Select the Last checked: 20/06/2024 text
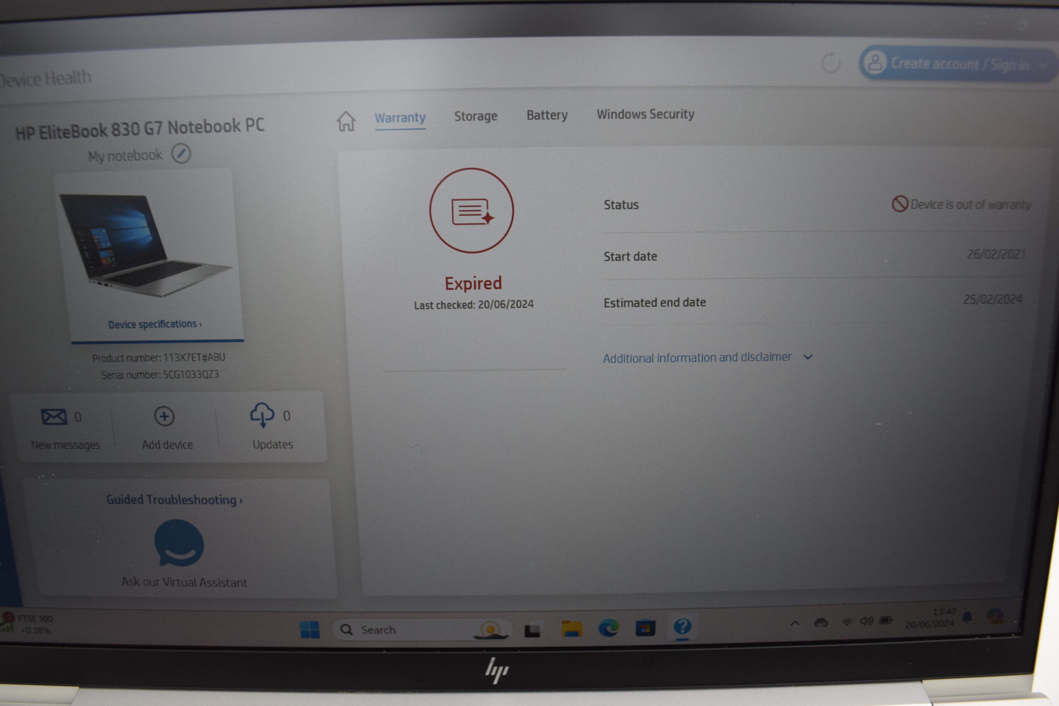The width and height of the screenshot is (1059, 706). [x=474, y=305]
